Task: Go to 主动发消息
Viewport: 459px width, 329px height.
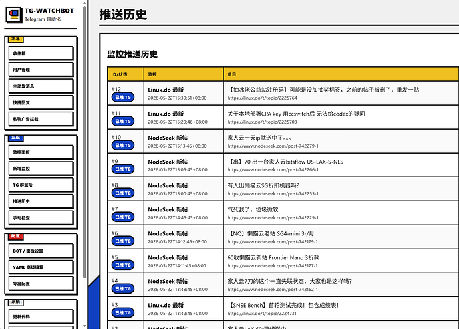Action: (x=41, y=86)
